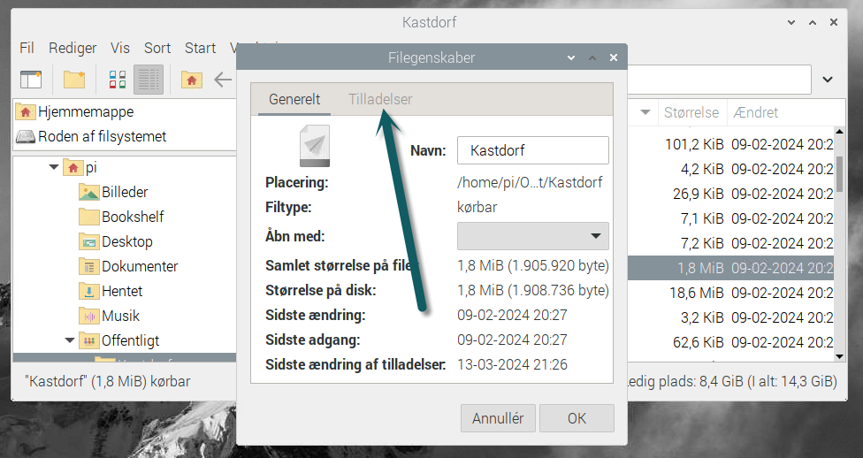
Task: Select the Musik folder in tree
Action: pyautogui.click(x=121, y=316)
